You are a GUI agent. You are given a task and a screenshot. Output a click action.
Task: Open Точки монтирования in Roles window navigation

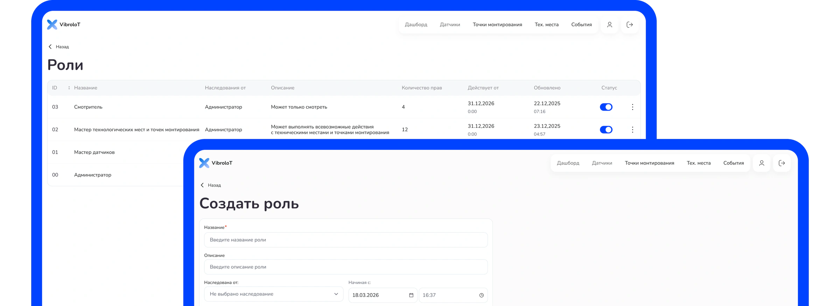coord(497,25)
